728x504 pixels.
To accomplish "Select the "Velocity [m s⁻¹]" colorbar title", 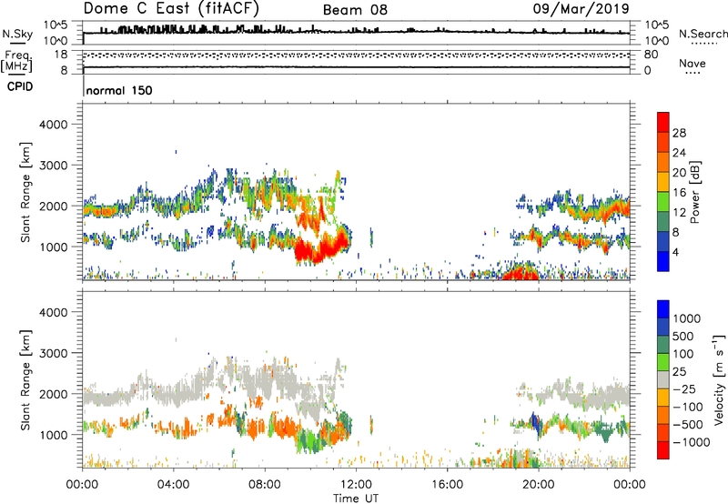I will [x=719, y=380].
